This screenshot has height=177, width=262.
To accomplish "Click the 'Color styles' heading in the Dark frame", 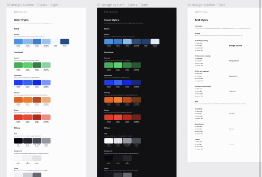I will tap(112, 20).
